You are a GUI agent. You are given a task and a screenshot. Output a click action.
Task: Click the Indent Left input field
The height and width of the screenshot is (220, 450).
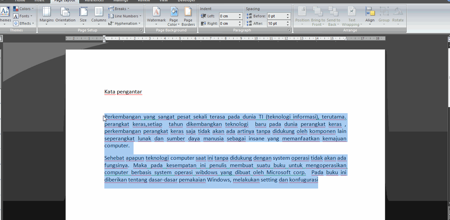[x=228, y=16]
